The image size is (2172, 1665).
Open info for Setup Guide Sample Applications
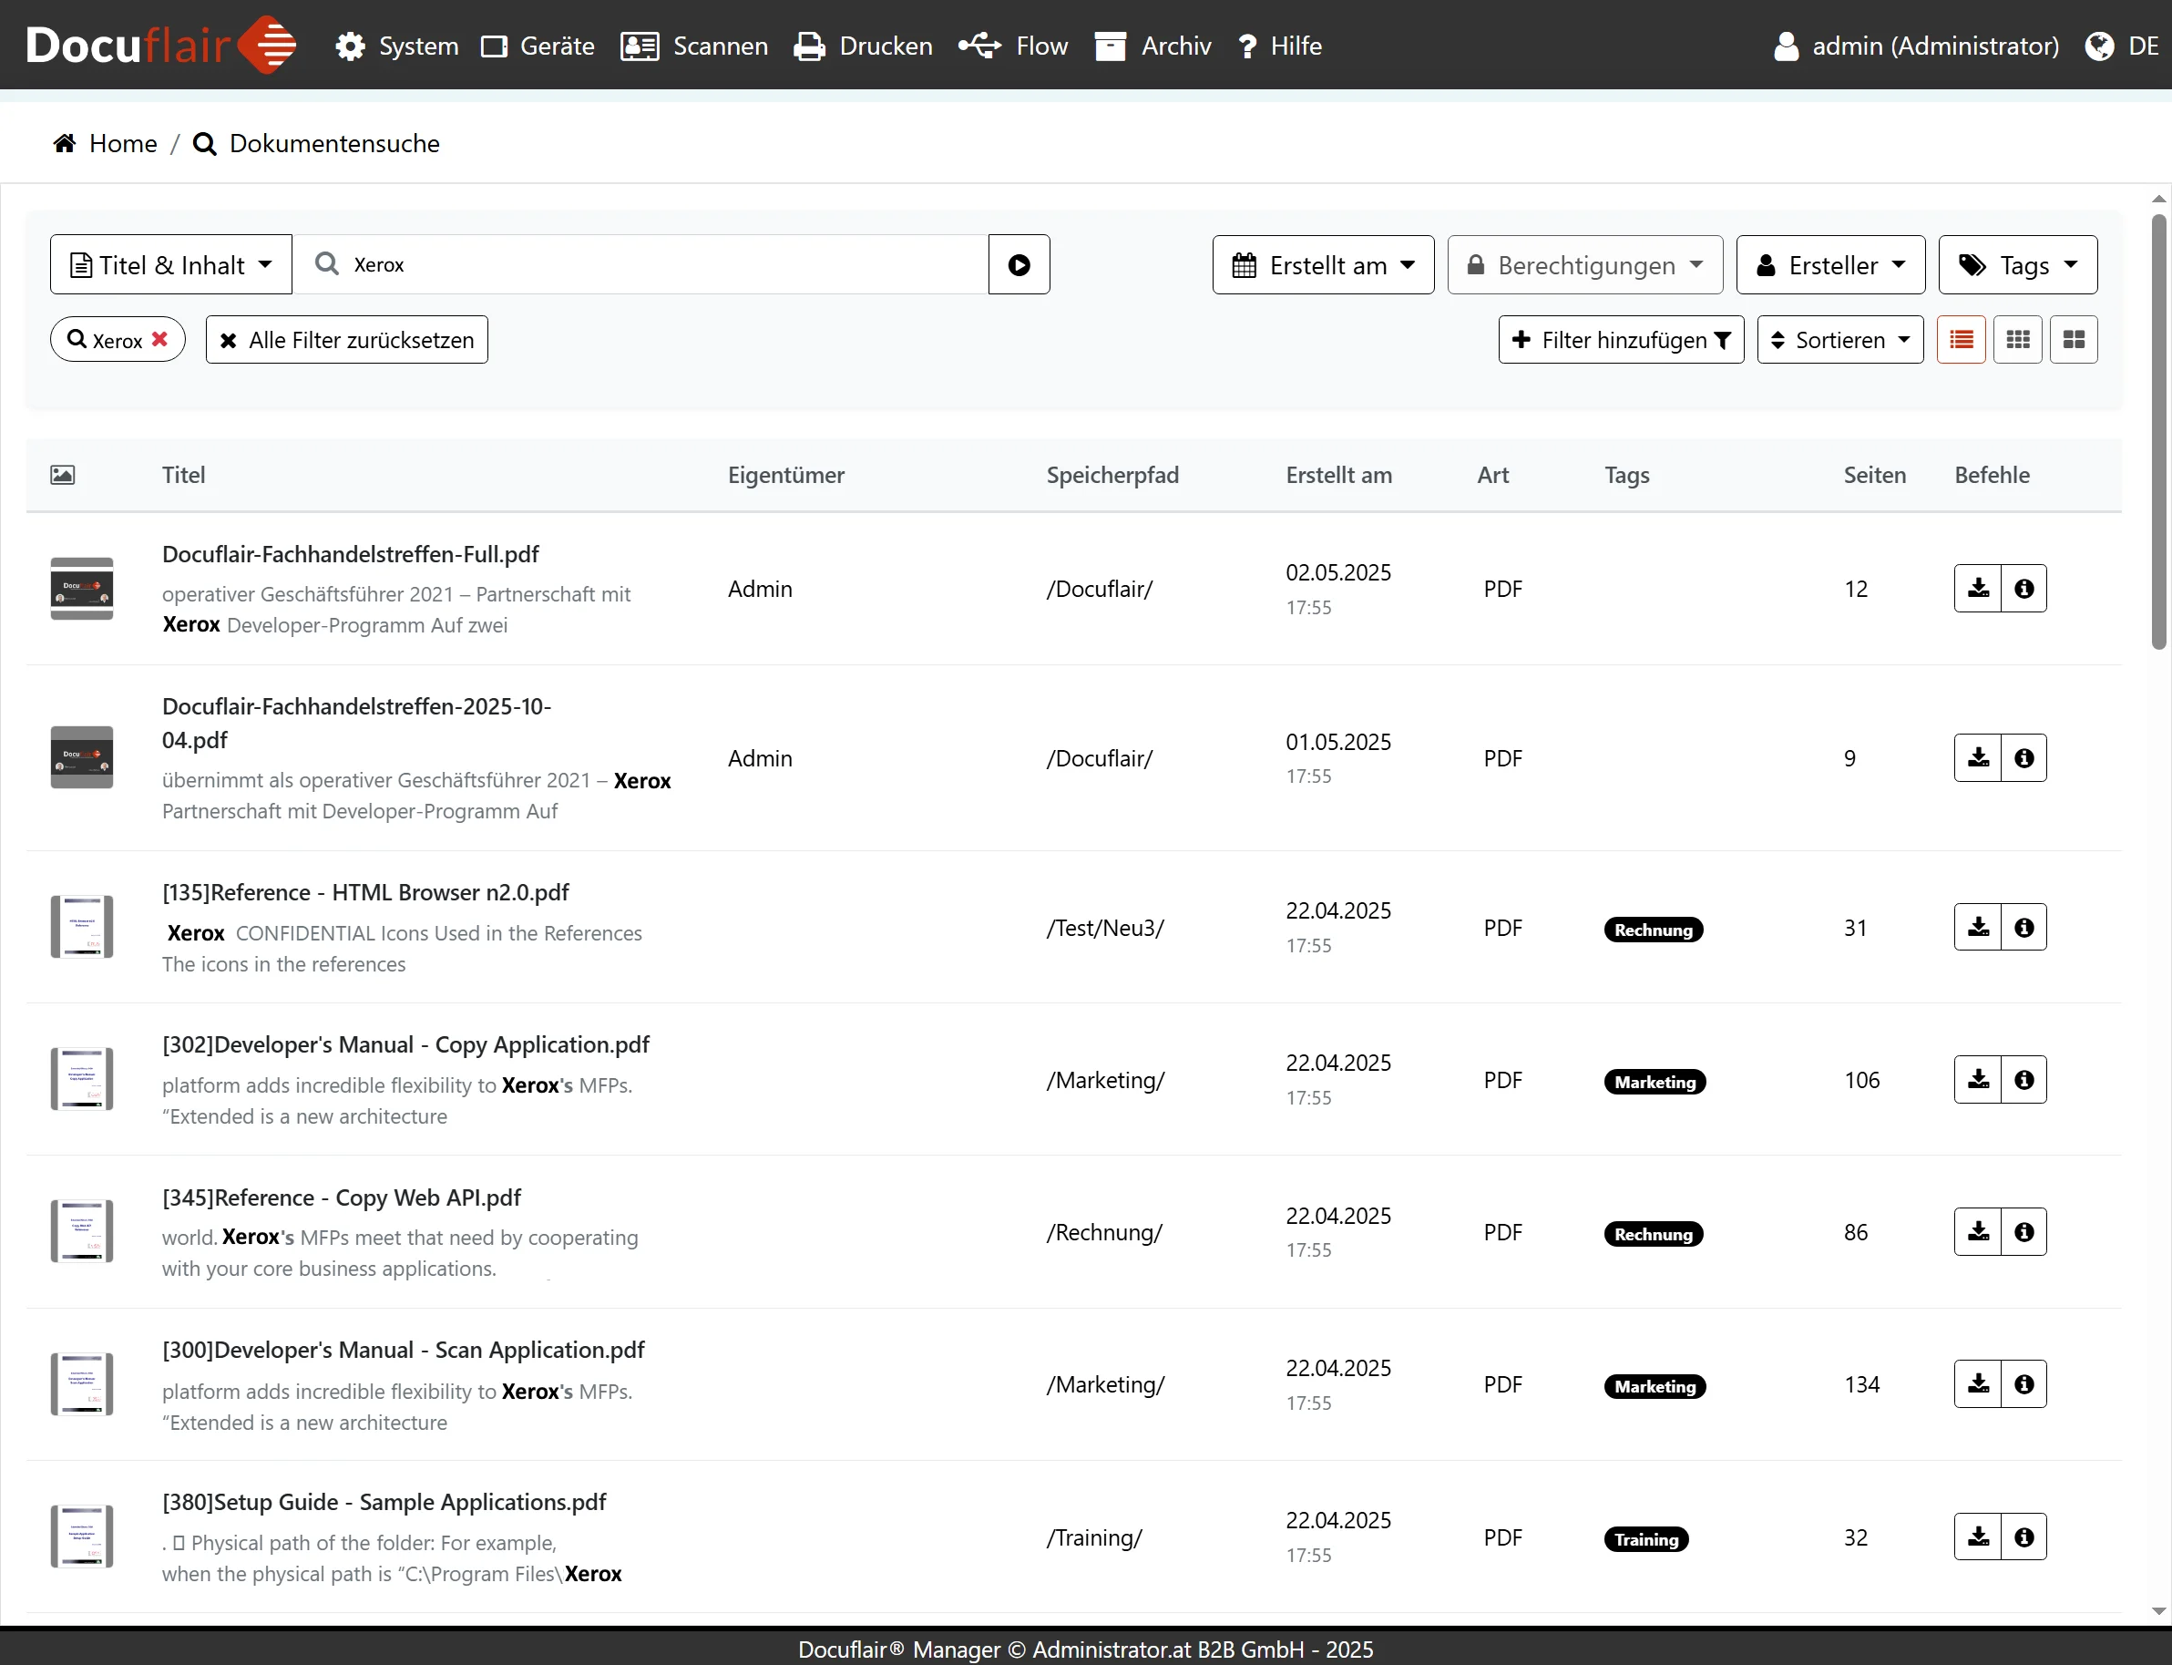click(x=2023, y=1537)
